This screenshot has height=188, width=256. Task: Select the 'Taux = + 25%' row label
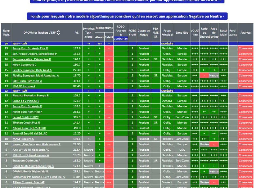coord(20,44)
